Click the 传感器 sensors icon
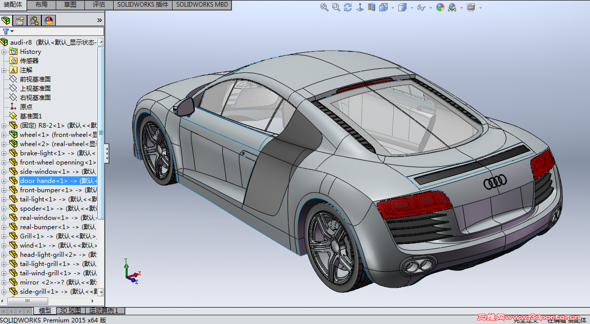 13,60
